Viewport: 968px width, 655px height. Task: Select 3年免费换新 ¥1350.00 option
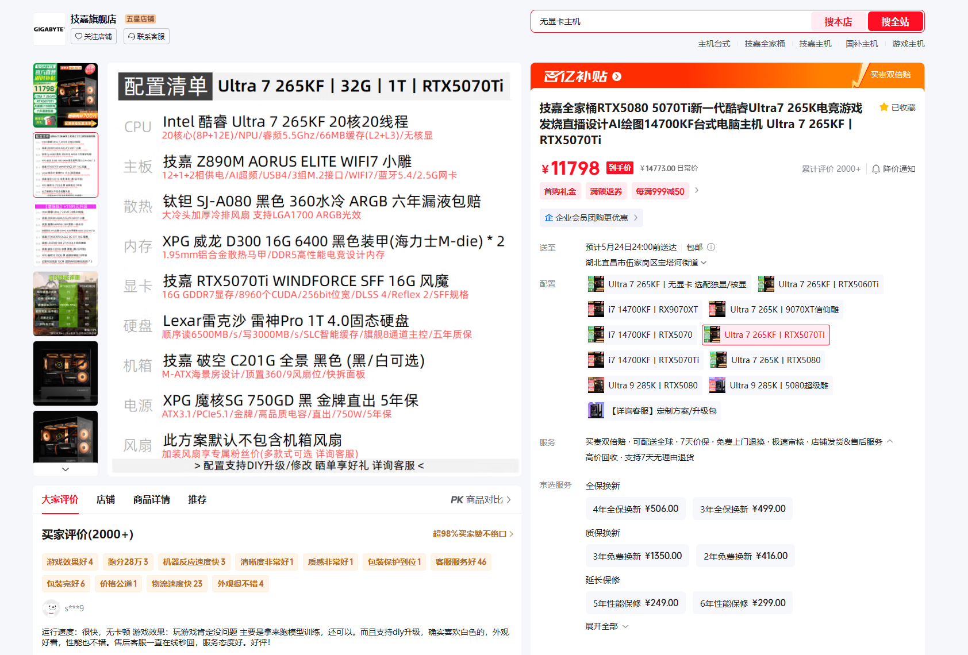point(637,556)
